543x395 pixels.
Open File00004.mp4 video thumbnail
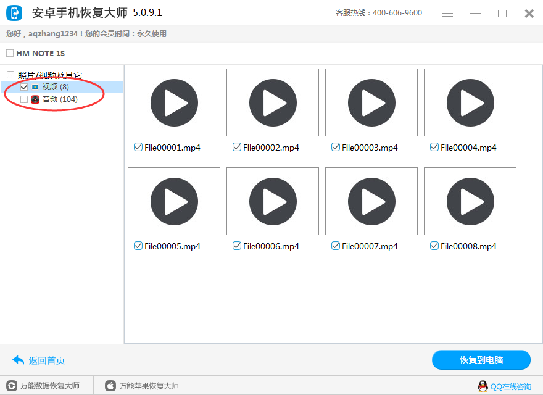(470, 102)
